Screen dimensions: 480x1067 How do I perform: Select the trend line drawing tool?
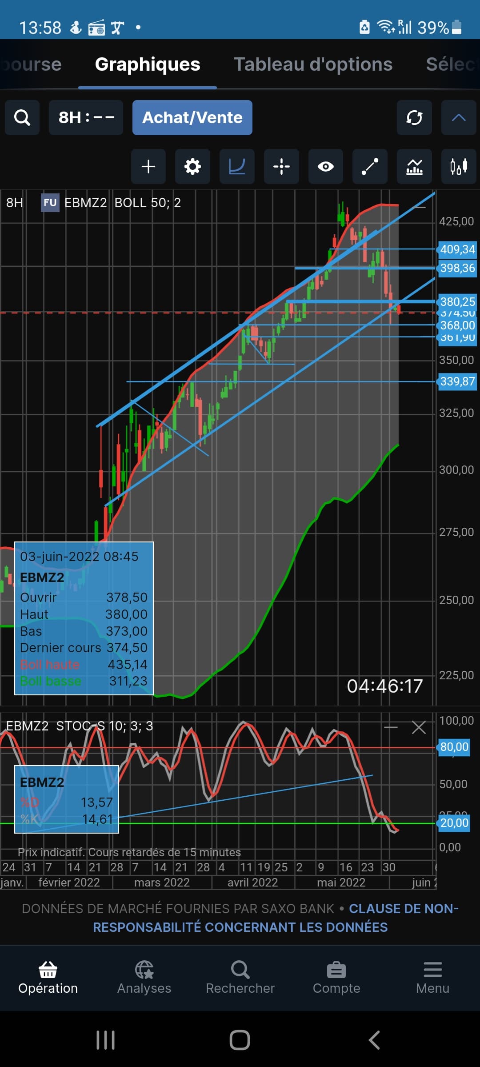(370, 167)
